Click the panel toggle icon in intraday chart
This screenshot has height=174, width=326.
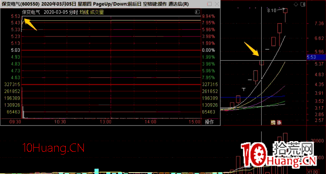(197, 12)
